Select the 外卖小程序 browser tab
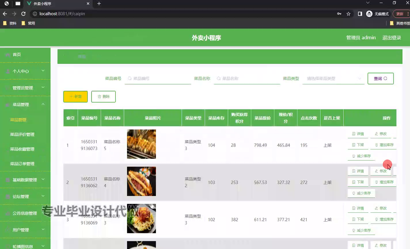The height and width of the screenshot is (249, 410). (58, 3)
